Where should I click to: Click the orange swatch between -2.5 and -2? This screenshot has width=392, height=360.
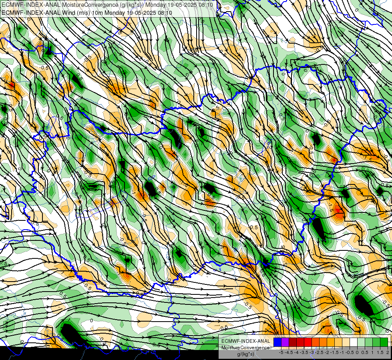(x=323, y=342)
